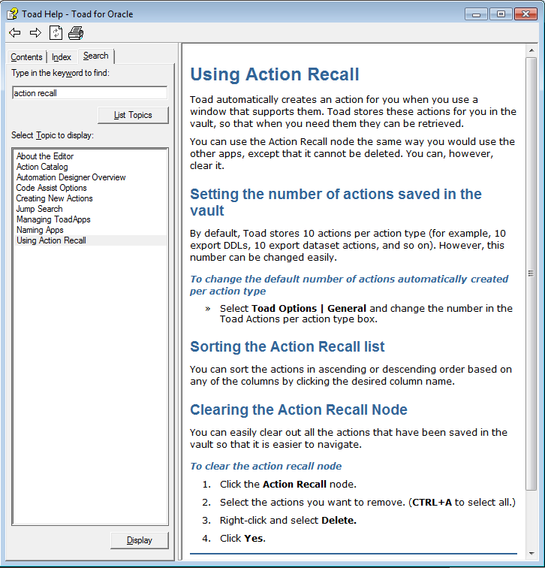Viewport: 545px width, 568px height.
Task: Click the List Topics button
Action: click(133, 115)
